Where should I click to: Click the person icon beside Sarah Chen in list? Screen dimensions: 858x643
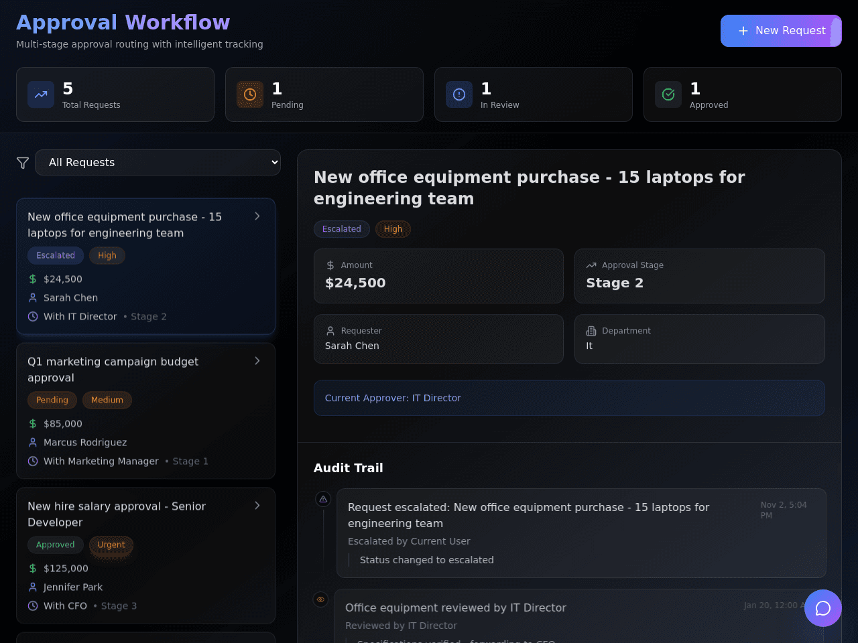[x=33, y=298]
